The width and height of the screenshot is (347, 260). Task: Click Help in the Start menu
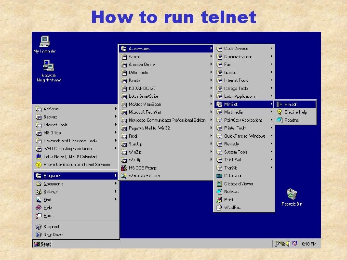click(76, 208)
